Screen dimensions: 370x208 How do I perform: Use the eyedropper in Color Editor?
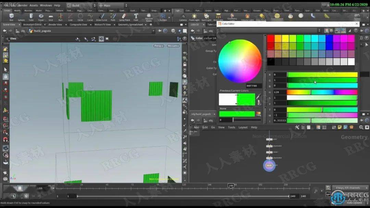coord(259,96)
